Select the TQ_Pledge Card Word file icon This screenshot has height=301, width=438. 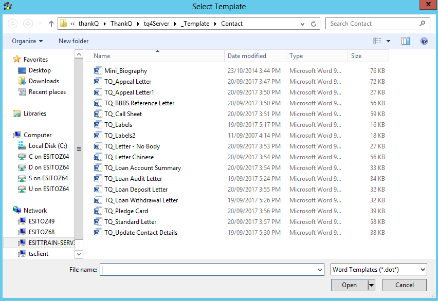pos(98,211)
